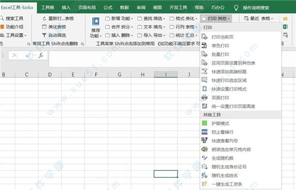
Task: Open the 格式 美化 dropdown
Action: (184, 18)
